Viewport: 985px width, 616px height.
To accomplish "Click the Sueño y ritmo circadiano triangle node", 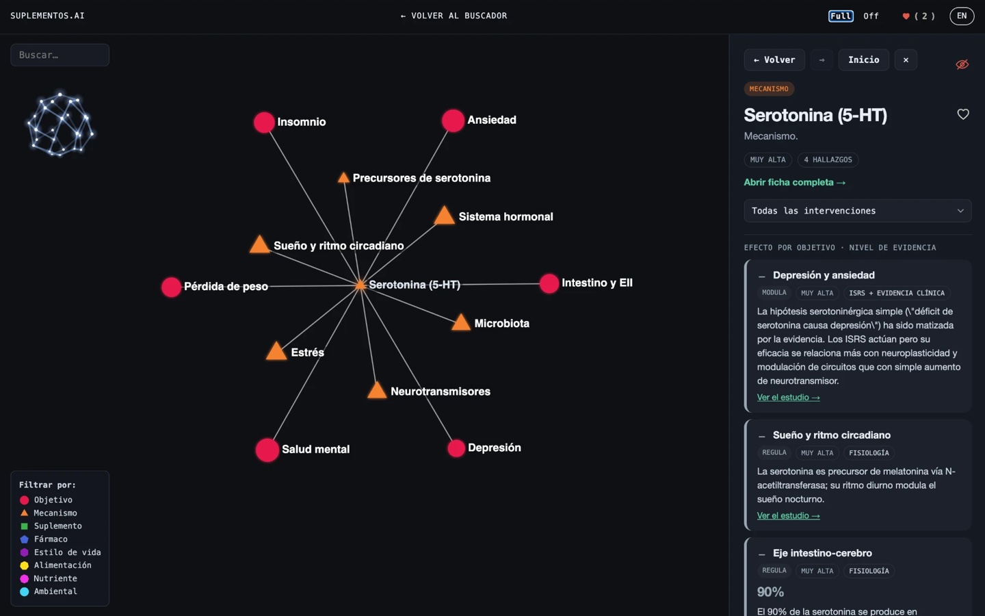I will 259,244.
